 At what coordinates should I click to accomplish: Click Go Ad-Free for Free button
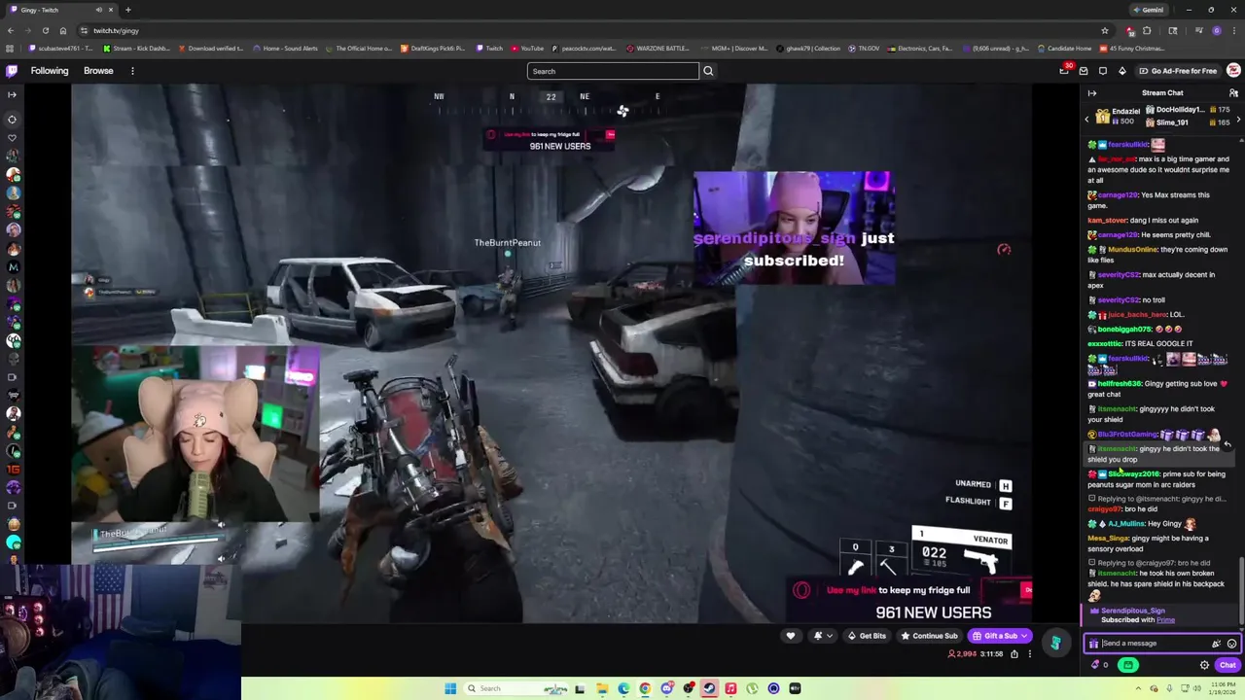click(1177, 71)
